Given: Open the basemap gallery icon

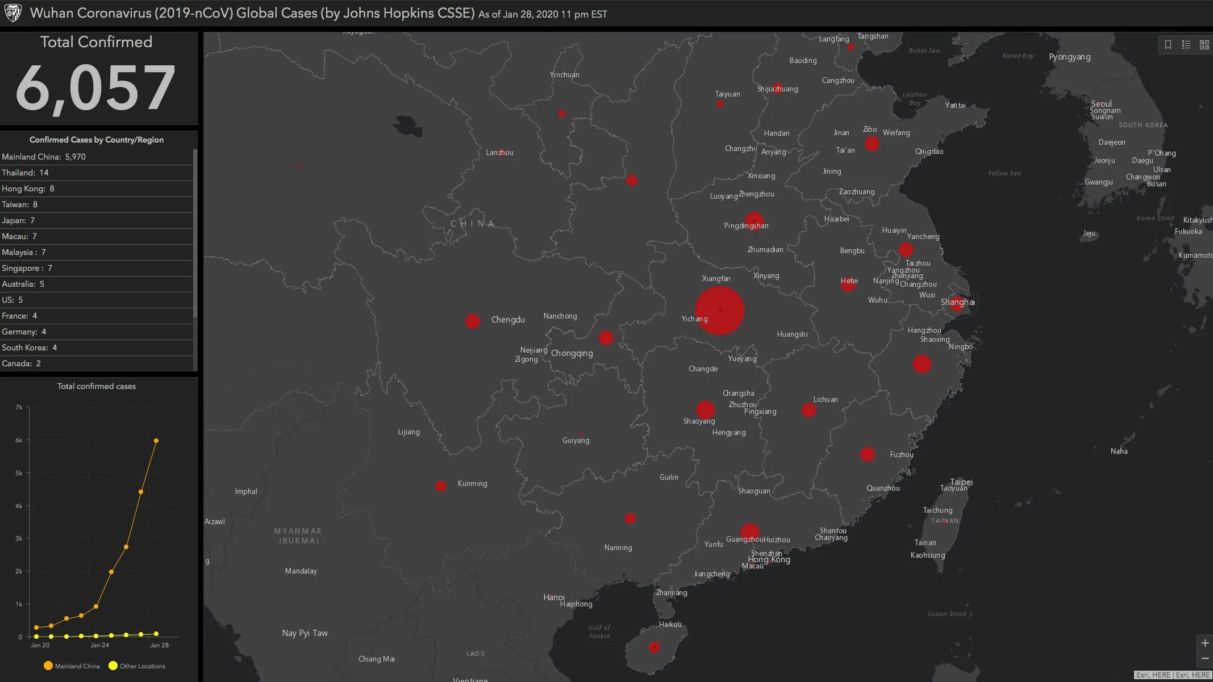Looking at the screenshot, I should pos(1204,45).
